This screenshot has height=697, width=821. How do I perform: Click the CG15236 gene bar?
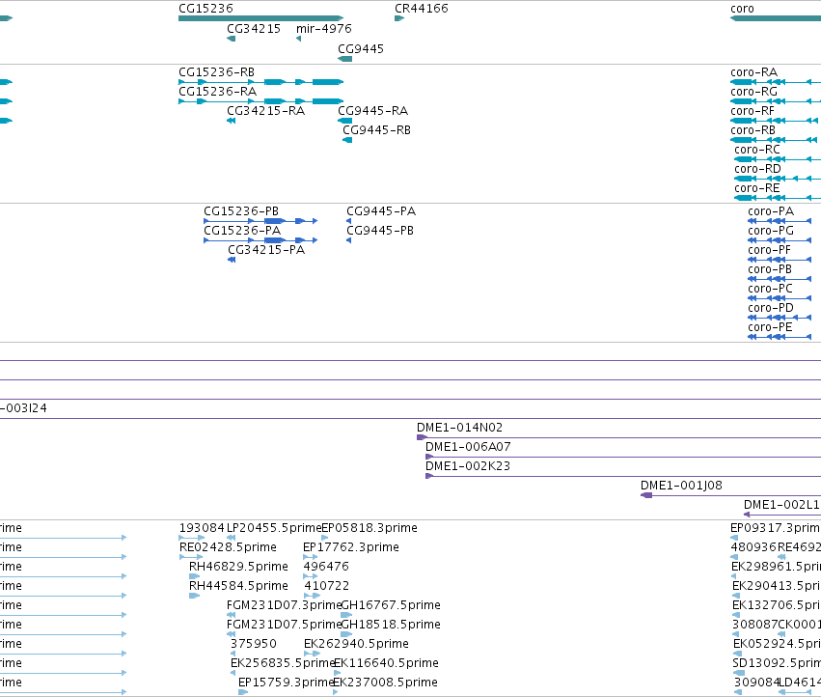tap(260, 18)
